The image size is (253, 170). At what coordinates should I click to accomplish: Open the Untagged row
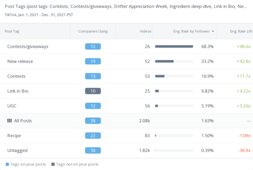click(x=17, y=150)
